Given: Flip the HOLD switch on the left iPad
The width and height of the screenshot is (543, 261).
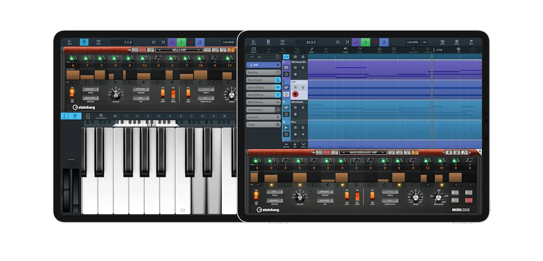Looking at the screenshot, I should 173,93.
